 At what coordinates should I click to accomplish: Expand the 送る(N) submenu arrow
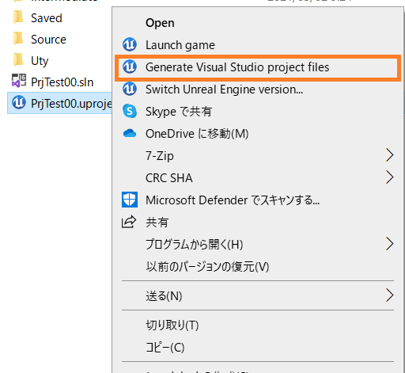390,295
